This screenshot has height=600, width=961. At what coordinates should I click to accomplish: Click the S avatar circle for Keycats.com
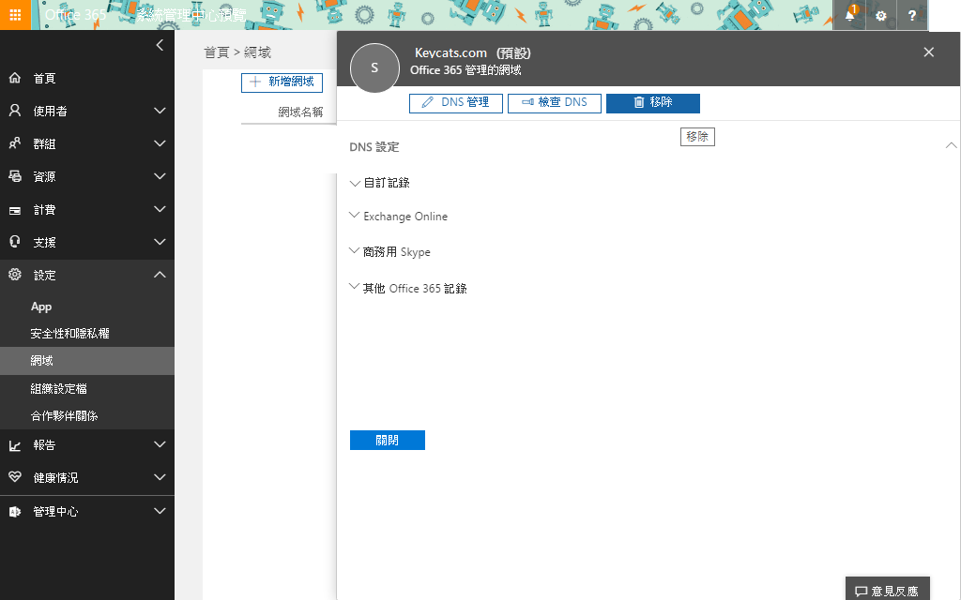click(374, 67)
